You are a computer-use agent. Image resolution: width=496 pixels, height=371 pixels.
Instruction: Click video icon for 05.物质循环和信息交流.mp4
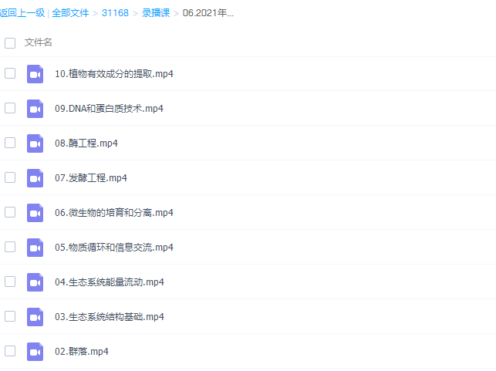(x=35, y=248)
